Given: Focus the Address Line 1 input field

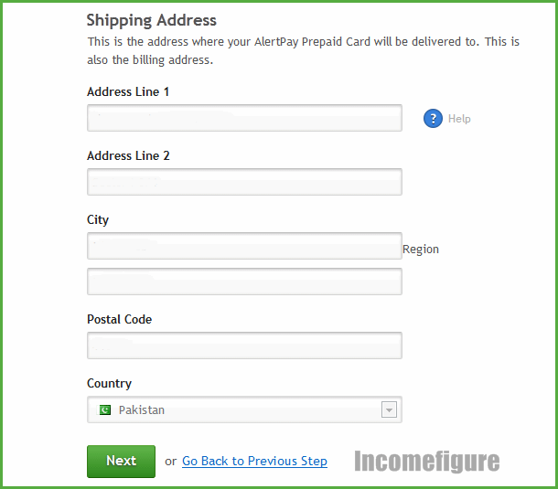Looking at the screenshot, I should click(244, 118).
